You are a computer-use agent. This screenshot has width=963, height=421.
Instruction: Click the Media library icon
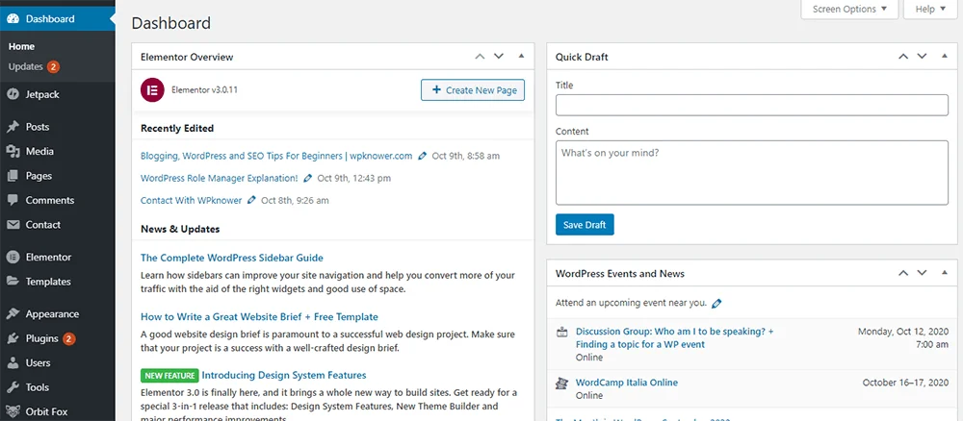click(13, 151)
